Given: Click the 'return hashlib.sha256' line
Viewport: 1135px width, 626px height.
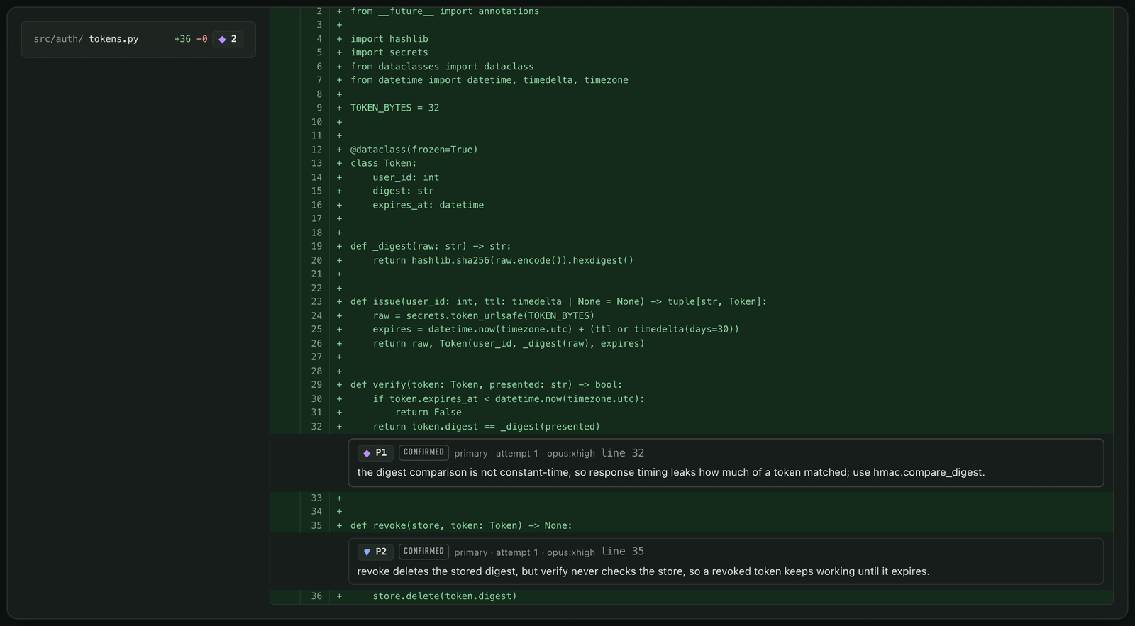Looking at the screenshot, I should [x=503, y=260].
